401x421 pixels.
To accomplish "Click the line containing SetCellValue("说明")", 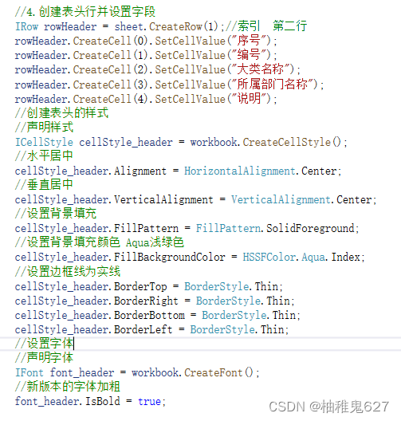I will coord(146,99).
